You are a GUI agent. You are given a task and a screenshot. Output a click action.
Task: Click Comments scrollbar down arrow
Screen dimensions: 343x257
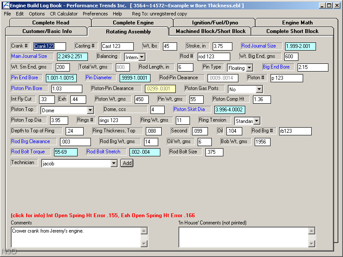click(144, 243)
